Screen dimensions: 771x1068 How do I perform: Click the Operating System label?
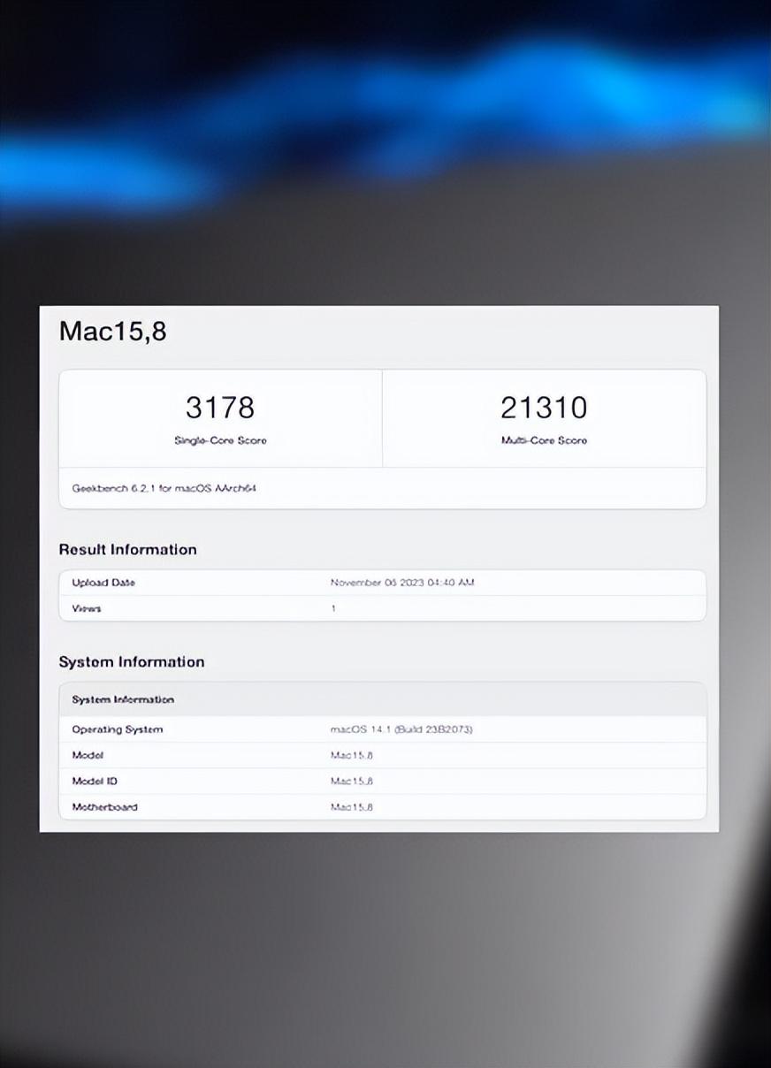[118, 729]
